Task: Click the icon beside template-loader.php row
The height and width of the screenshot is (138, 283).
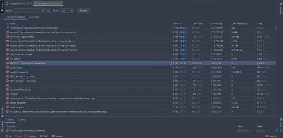Action: coord(7,98)
